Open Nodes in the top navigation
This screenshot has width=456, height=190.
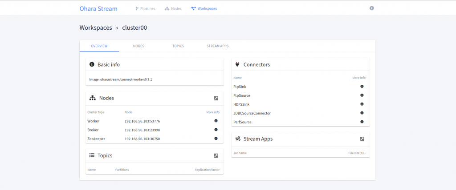click(173, 8)
